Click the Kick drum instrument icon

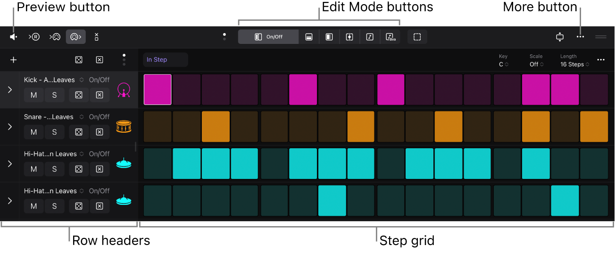coord(124,90)
